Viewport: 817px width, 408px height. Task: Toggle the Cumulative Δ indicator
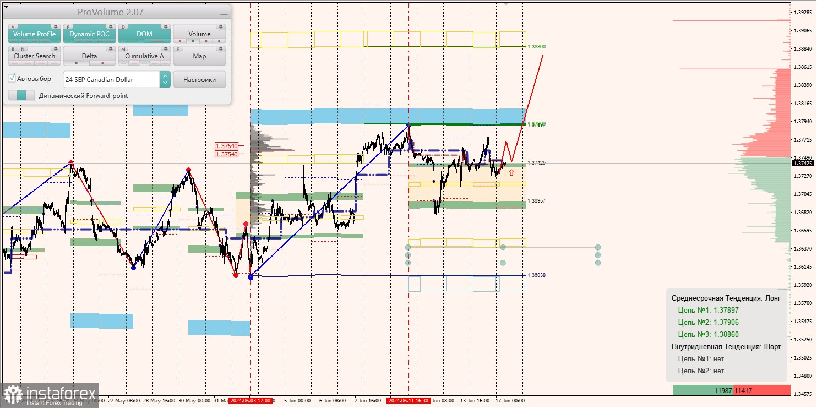[x=144, y=56]
